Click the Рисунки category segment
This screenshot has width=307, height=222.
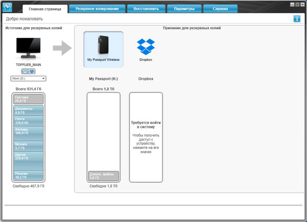click(x=29, y=176)
